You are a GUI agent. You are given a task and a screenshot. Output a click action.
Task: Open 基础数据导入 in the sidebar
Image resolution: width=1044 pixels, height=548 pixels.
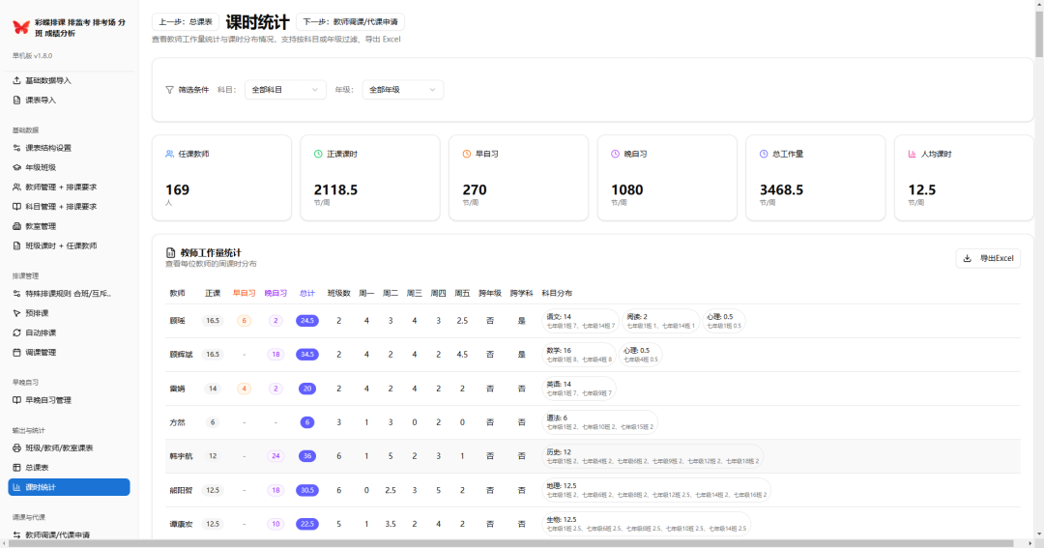(x=70, y=80)
